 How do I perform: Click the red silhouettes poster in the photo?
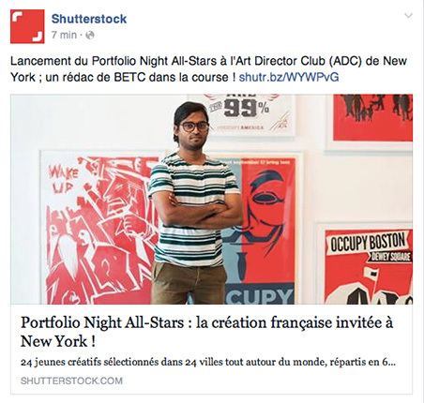tap(372, 117)
